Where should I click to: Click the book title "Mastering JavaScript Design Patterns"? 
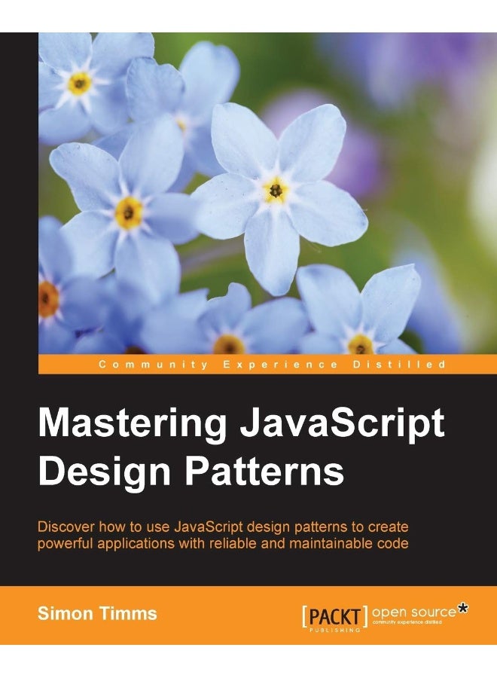[x=241, y=448]
